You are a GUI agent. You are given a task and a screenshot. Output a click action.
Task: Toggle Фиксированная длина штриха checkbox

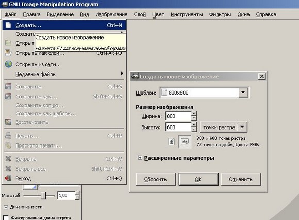[6, 217]
